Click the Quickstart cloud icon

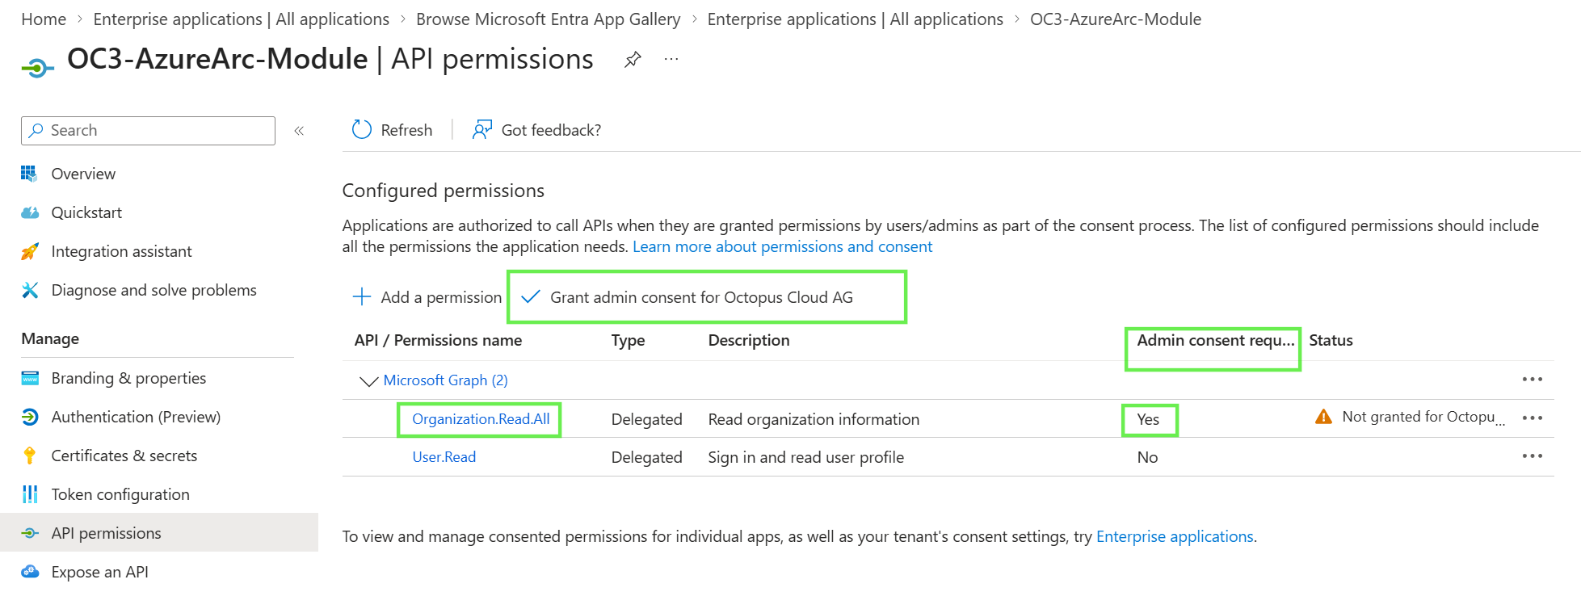tap(30, 212)
